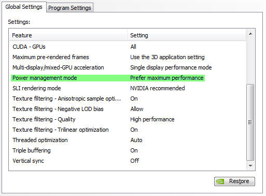The image size is (266, 196).
Task: Click the NVIDIA logo icon on Restore
Action: click(x=220, y=181)
